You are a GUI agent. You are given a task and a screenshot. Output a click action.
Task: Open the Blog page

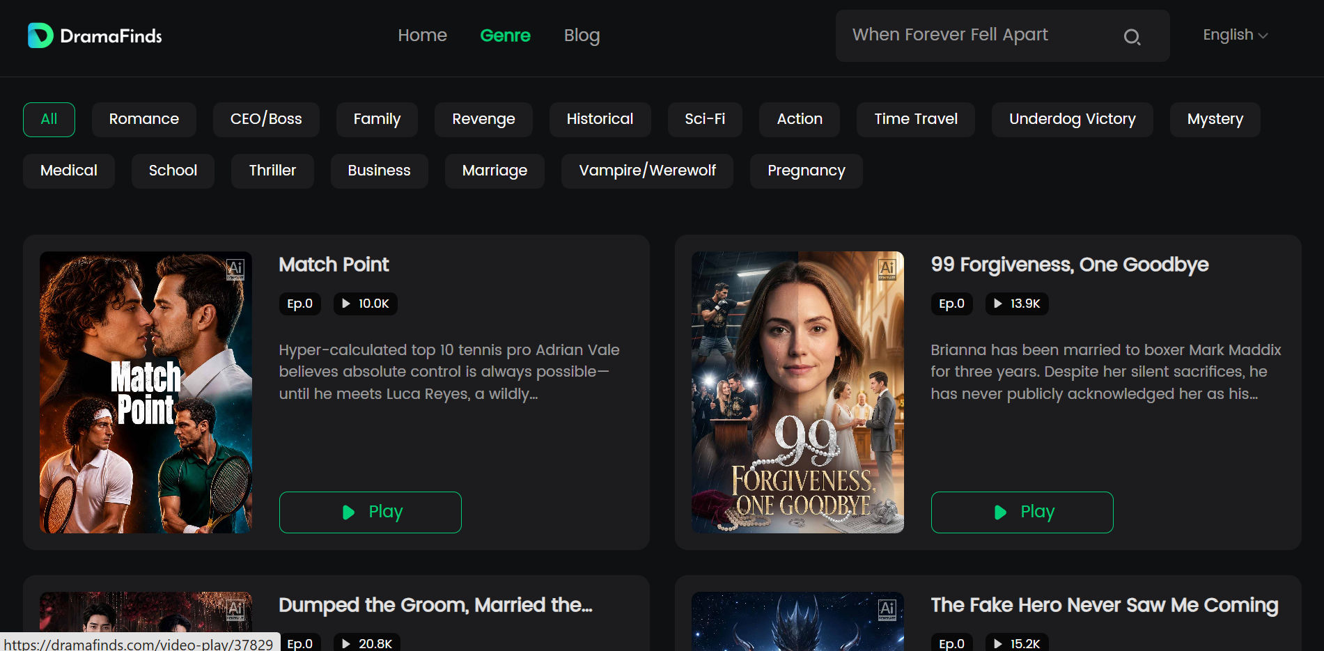click(582, 36)
